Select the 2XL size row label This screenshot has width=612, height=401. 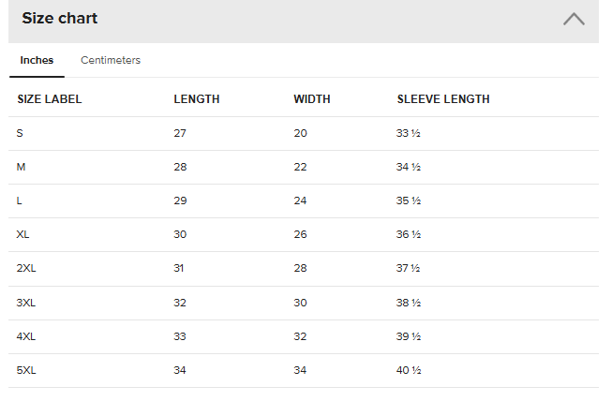26,268
